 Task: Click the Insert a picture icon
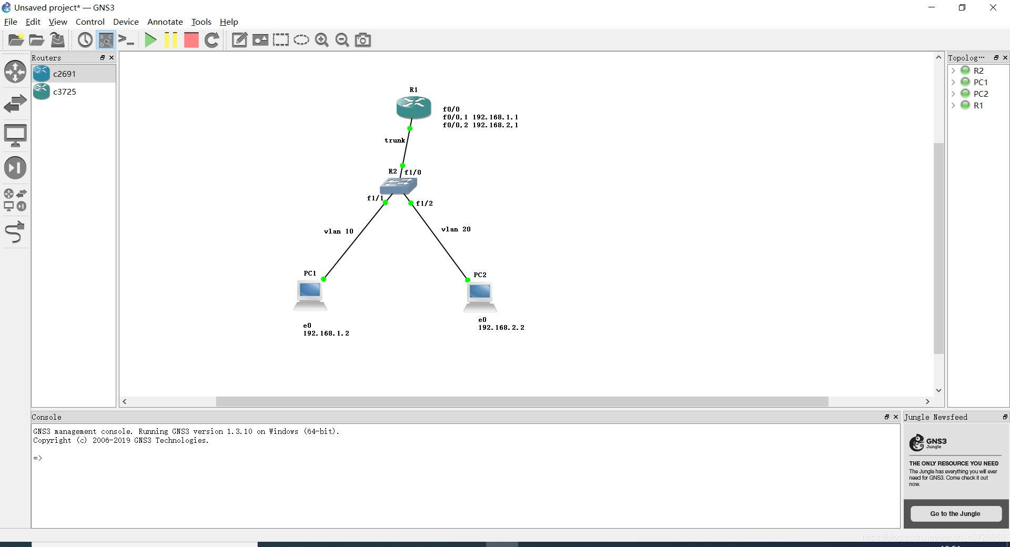point(260,40)
